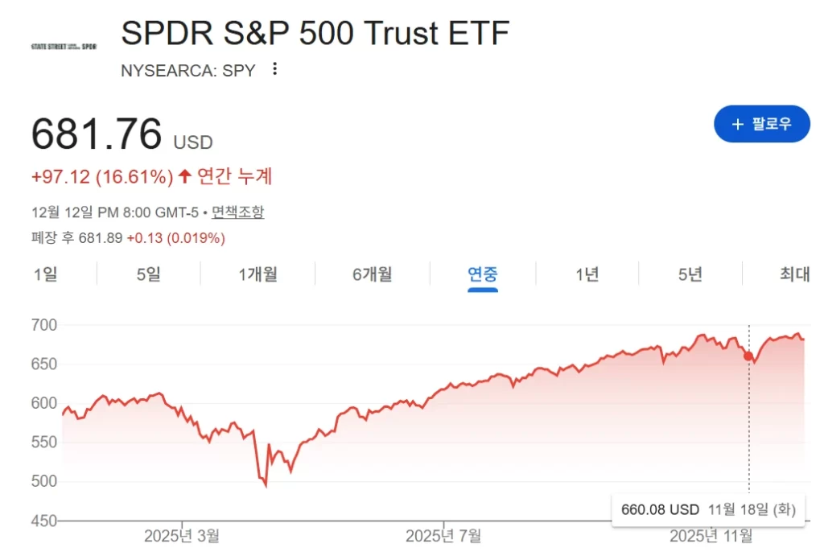Select the 1개월 chart range
This screenshot has height=560, width=824.
click(257, 274)
